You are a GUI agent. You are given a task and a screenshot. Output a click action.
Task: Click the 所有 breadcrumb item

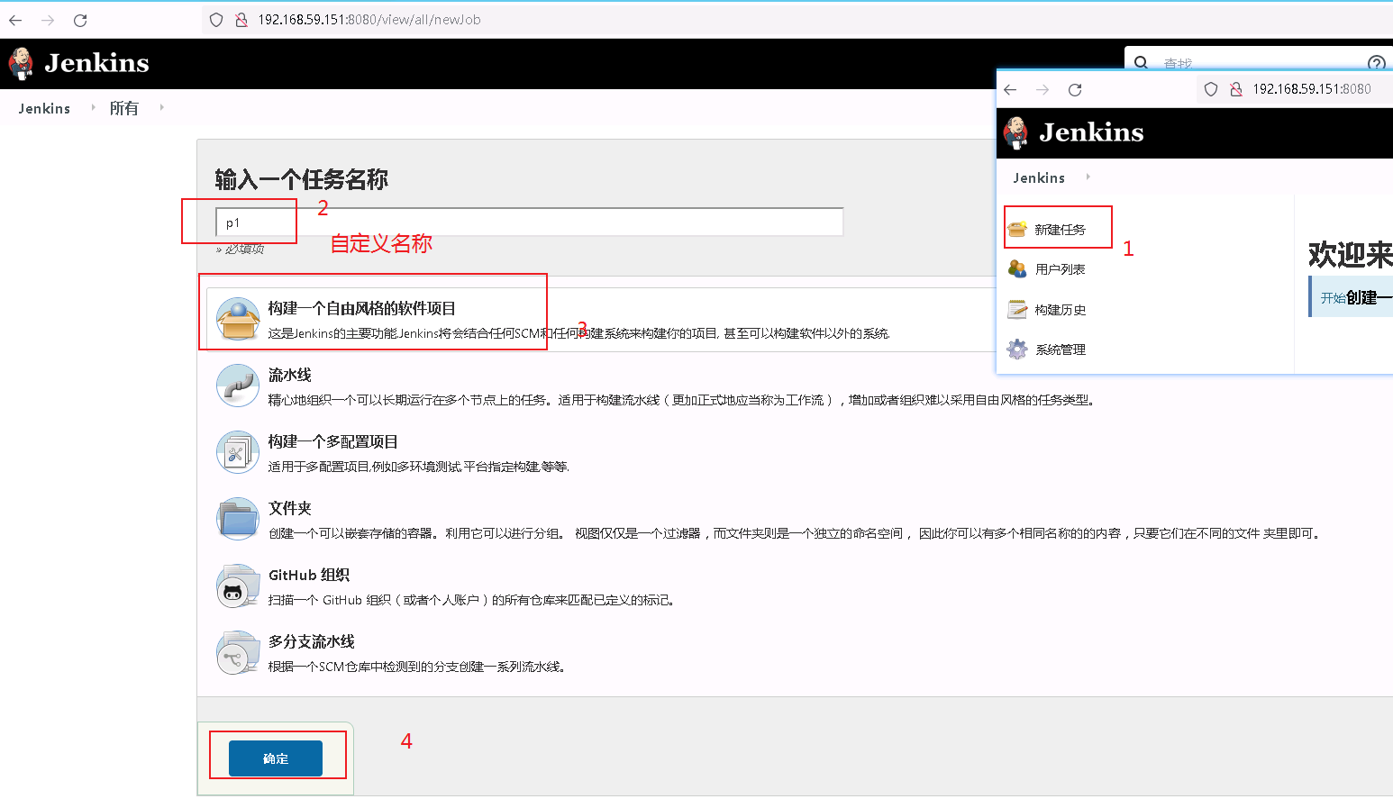[124, 108]
